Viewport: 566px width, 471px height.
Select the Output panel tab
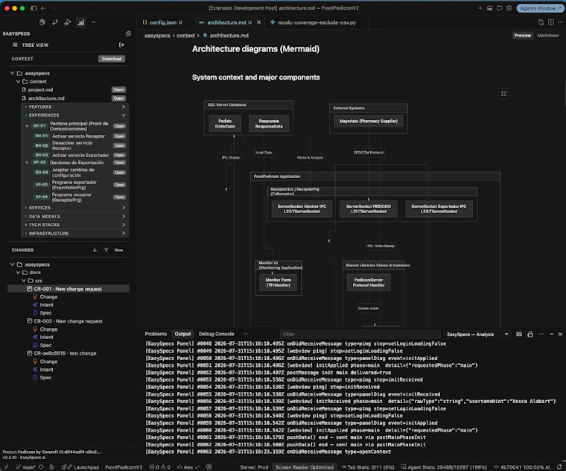pyautogui.click(x=182, y=334)
